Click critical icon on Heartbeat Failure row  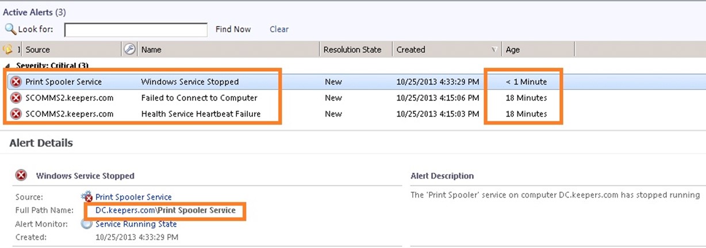point(16,114)
